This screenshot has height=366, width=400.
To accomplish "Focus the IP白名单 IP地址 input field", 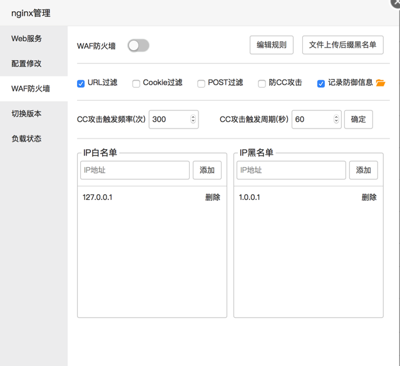I will (135, 170).
